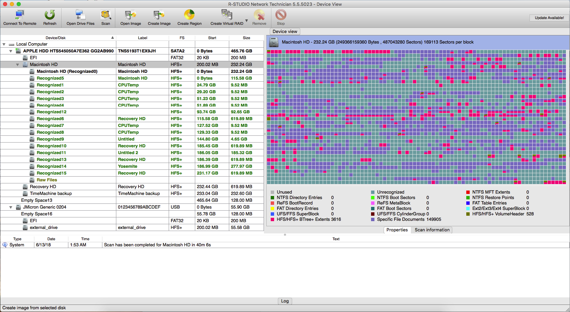Select the Recovery HD partition icon

point(25,187)
